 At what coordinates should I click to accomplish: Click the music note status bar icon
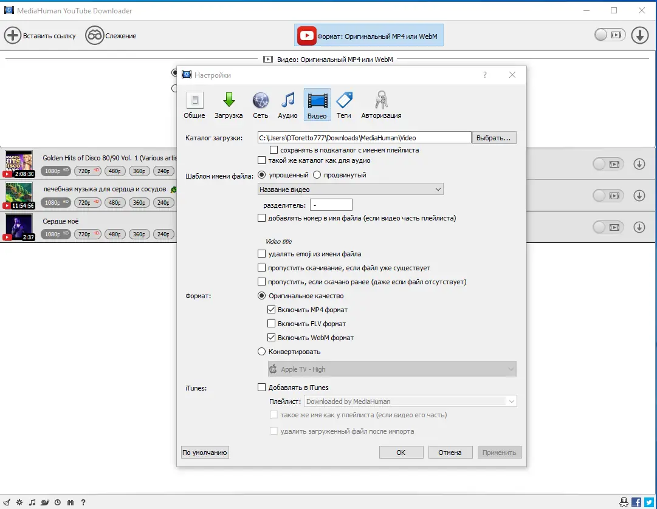[32, 502]
